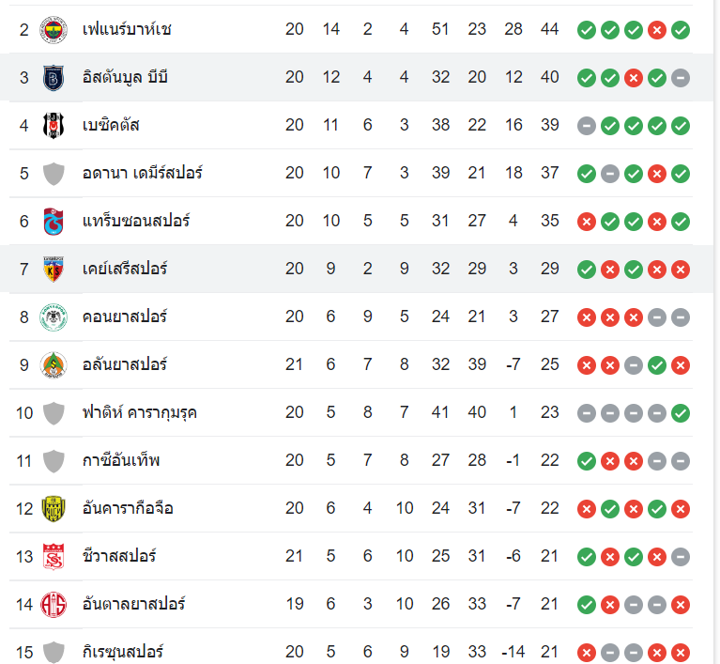The width and height of the screenshot is (720, 664).
Task: Click the Ankaragücü club logo
Action: 54,509
